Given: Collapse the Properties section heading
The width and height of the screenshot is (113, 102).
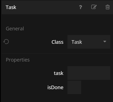Looking at the screenshot, I should click(x=18, y=60).
